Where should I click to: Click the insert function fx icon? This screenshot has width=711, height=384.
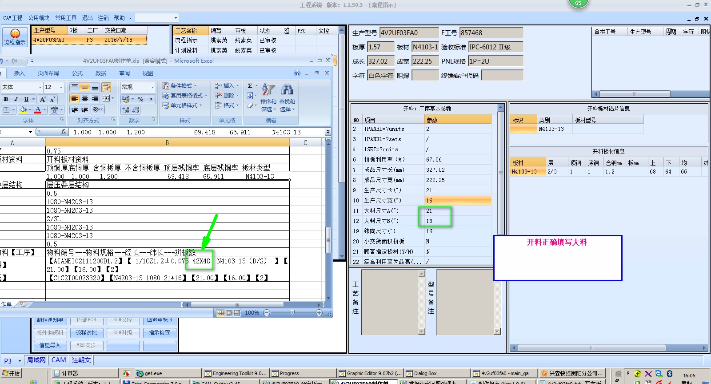click(x=64, y=132)
